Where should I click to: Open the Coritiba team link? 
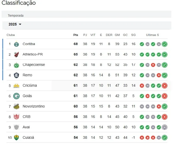pos(29,44)
